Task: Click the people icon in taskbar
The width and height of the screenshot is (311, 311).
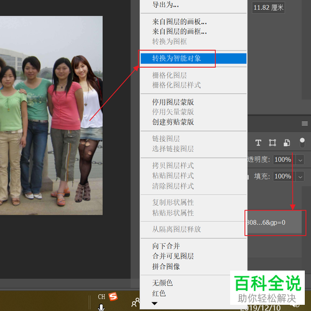Action: 136,302
